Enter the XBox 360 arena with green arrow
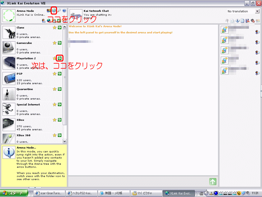This screenshot has width=262, height=197. pyautogui.click(x=60, y=135)
